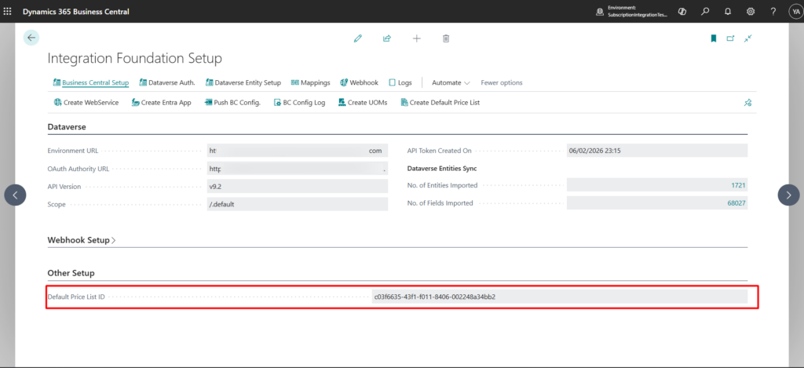Click the back arrow button

tap(31, 38)
